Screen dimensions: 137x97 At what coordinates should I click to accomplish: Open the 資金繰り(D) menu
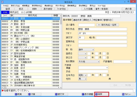coord(49,6)
